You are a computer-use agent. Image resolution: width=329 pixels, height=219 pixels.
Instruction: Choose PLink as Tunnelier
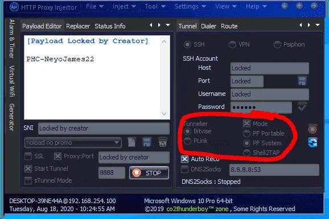(187, 141)
